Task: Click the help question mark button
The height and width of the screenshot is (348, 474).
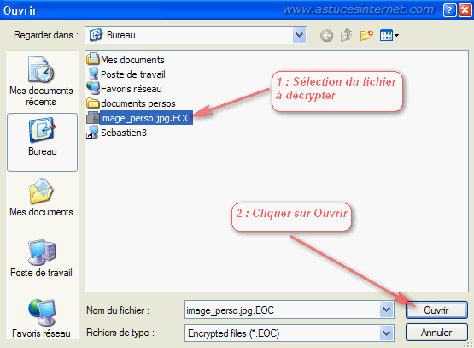Action: 449,10
